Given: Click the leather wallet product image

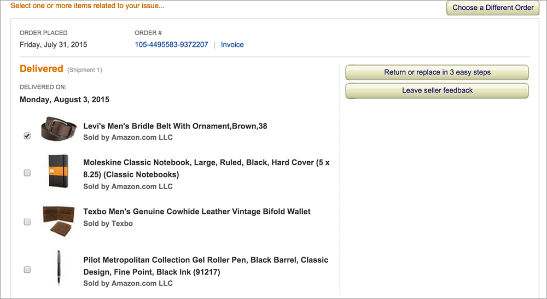Looking at the screenshot, I should [59, 219].
